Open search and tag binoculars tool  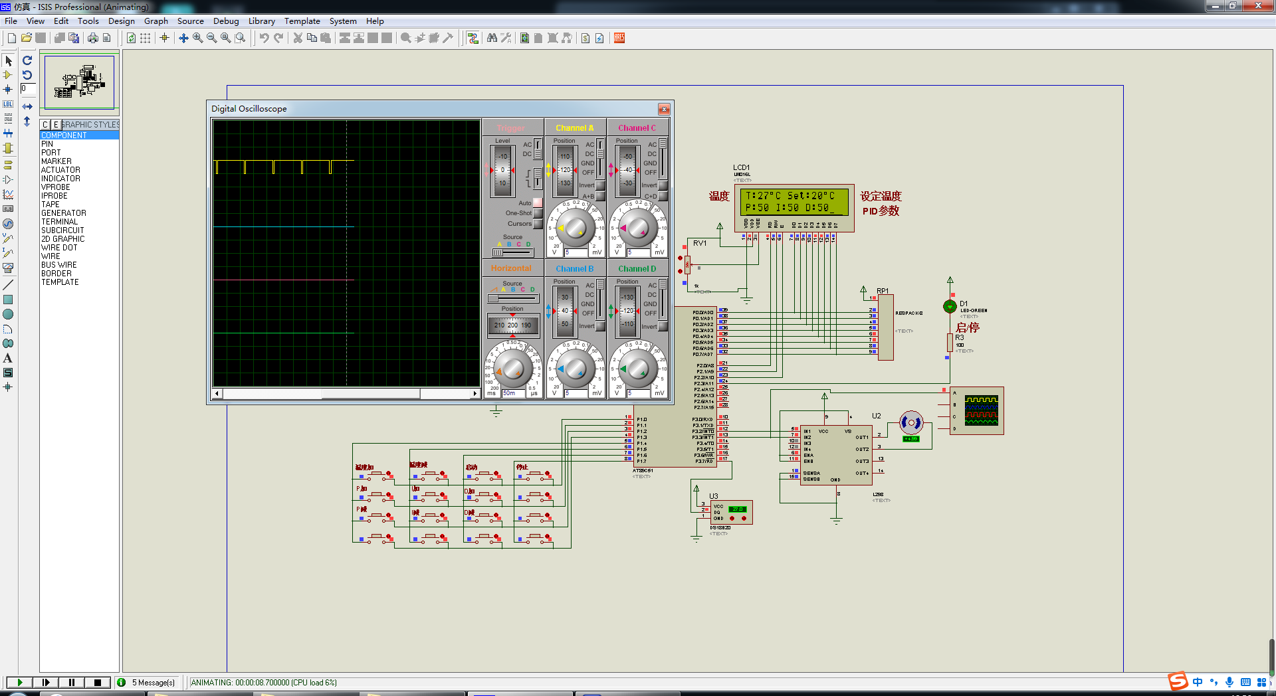pyautogui.click(x=492, y=38)
